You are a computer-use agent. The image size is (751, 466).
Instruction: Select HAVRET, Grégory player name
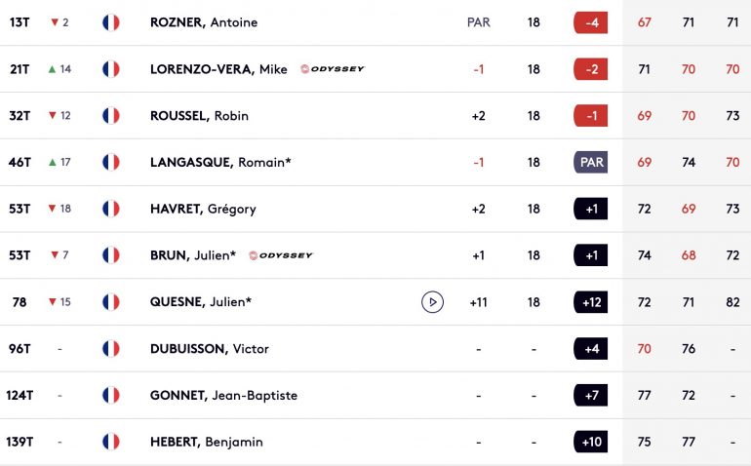(203, 209)
